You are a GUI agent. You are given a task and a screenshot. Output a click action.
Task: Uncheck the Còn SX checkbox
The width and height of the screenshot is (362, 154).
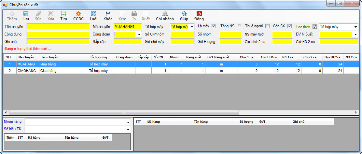pos(289,26)
